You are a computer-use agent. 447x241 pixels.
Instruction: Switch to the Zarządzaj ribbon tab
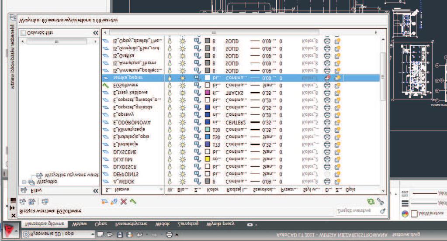pos(188,224)
